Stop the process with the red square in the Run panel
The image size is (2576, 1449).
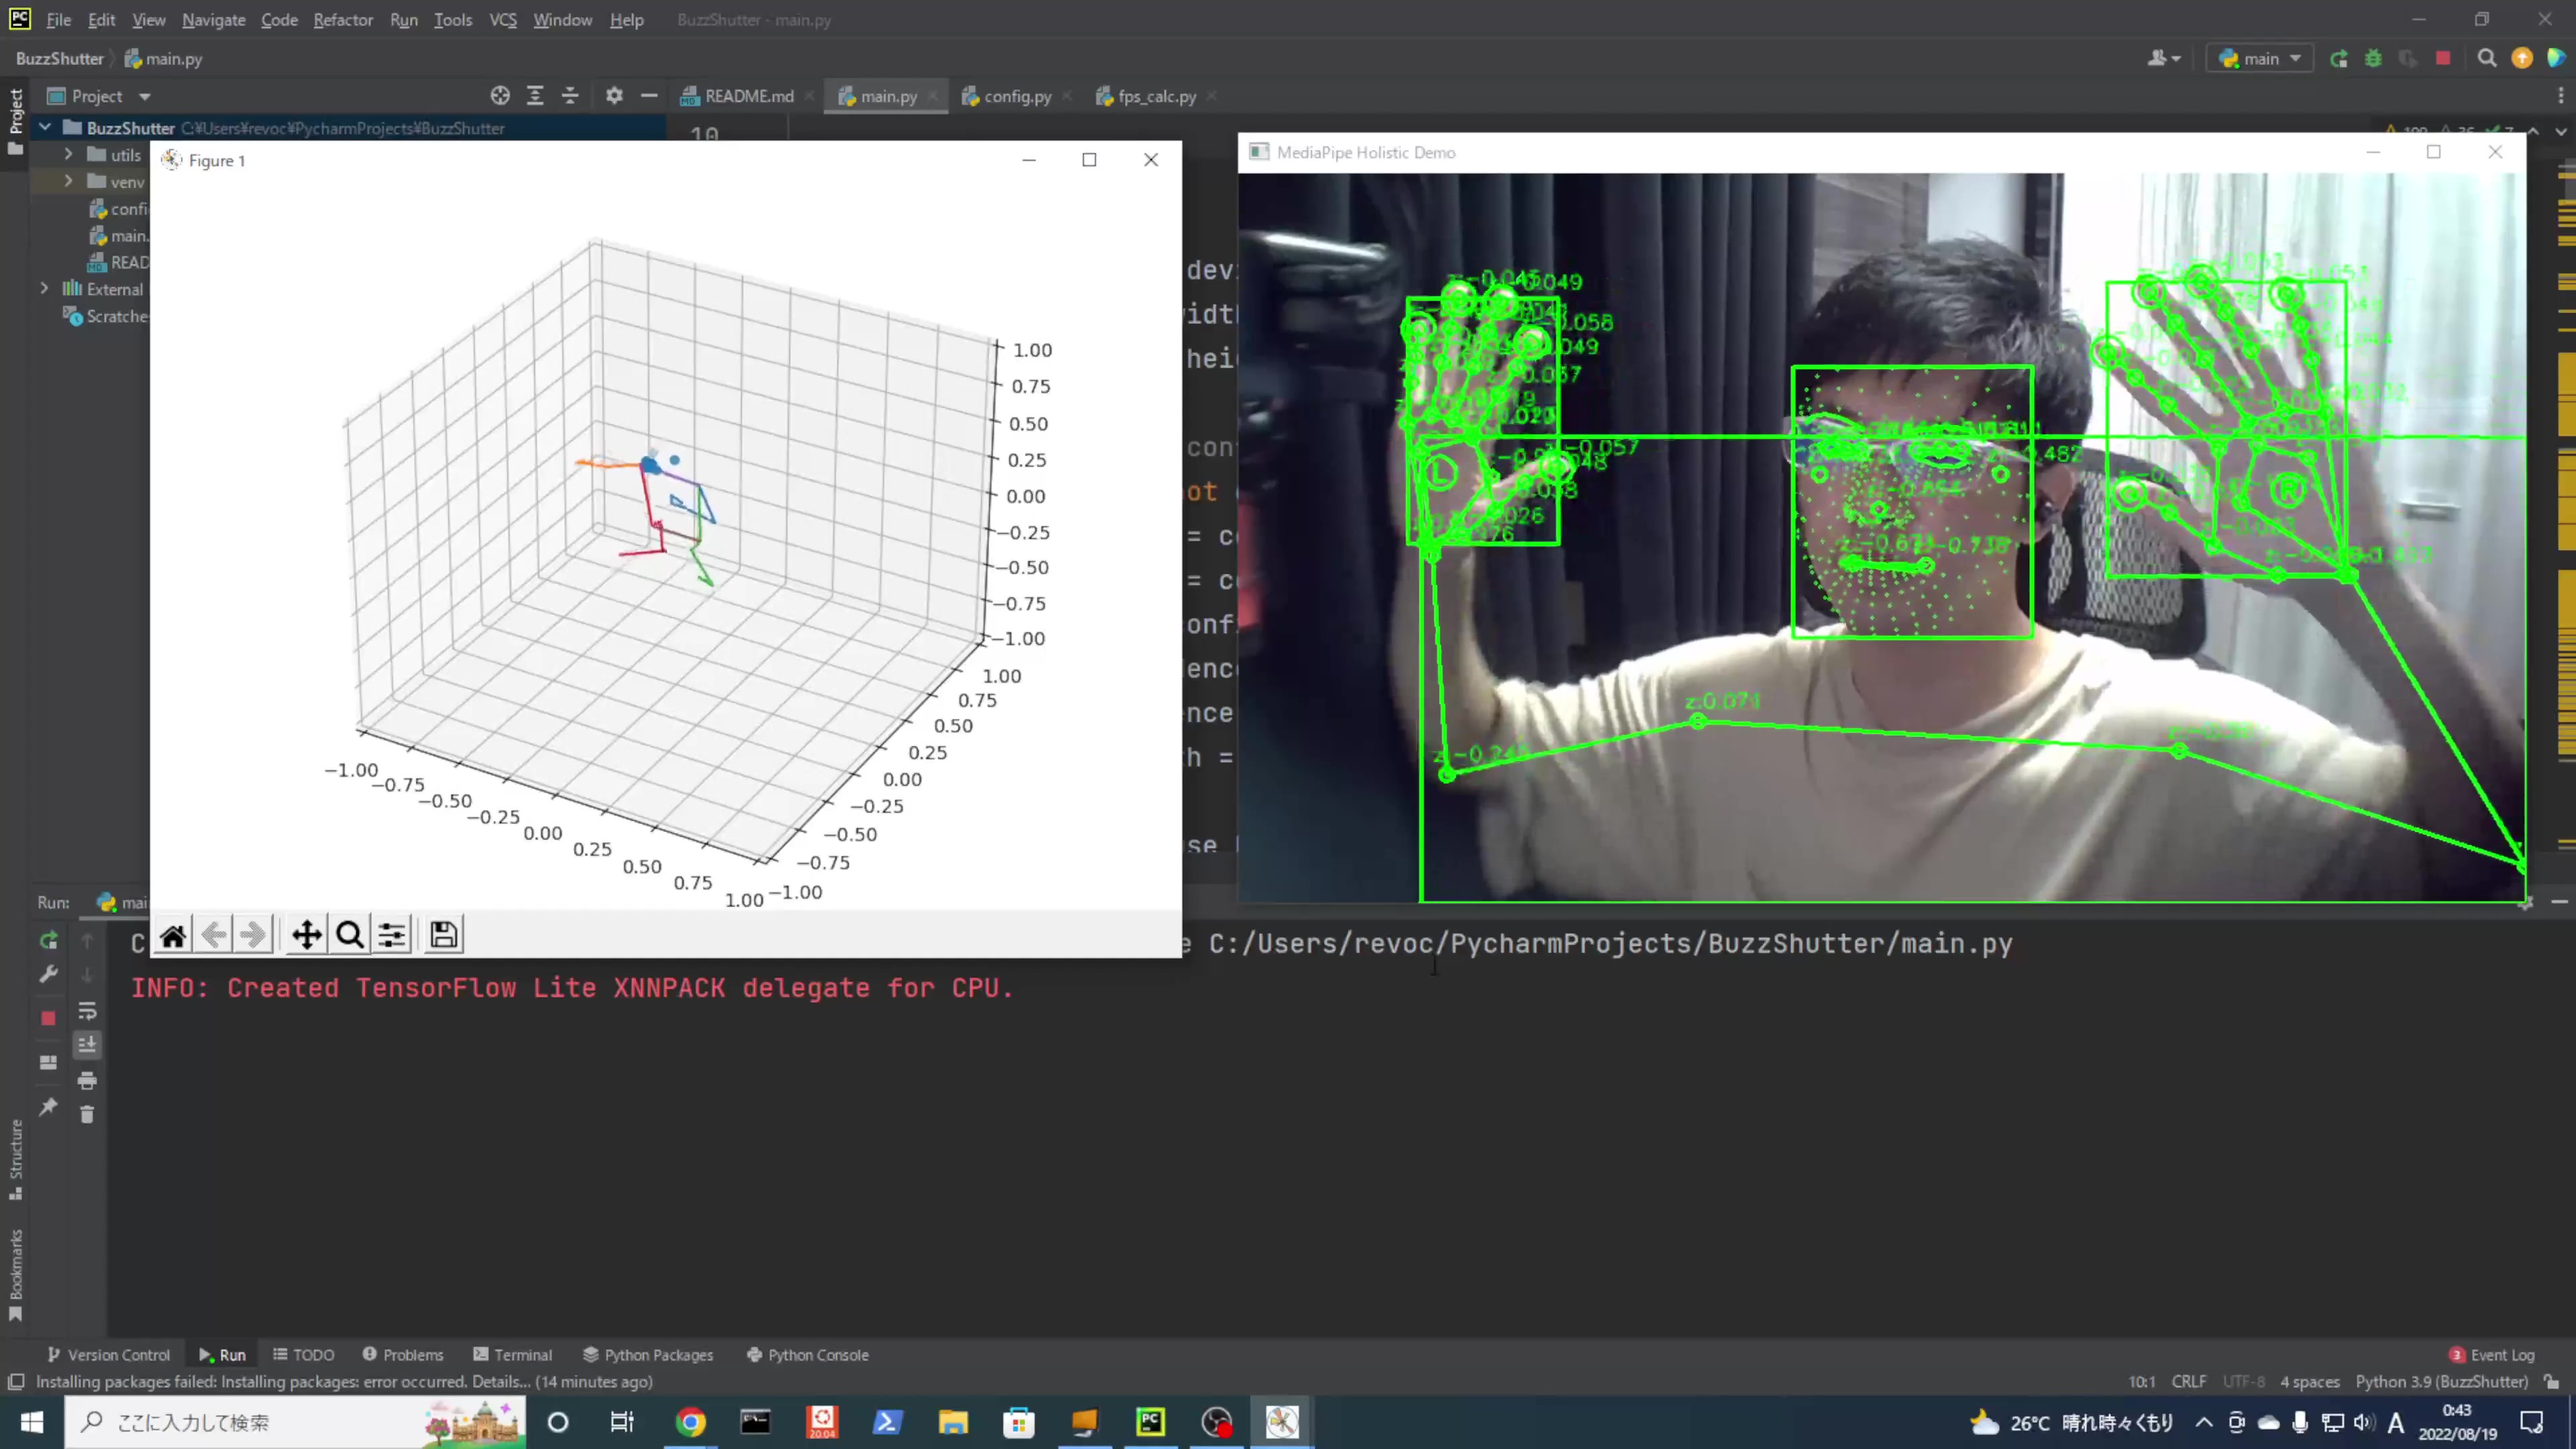coord(48,1018)
